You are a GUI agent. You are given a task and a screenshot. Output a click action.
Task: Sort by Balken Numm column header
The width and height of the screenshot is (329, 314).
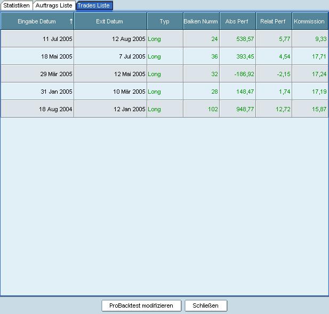coord(201,21)
